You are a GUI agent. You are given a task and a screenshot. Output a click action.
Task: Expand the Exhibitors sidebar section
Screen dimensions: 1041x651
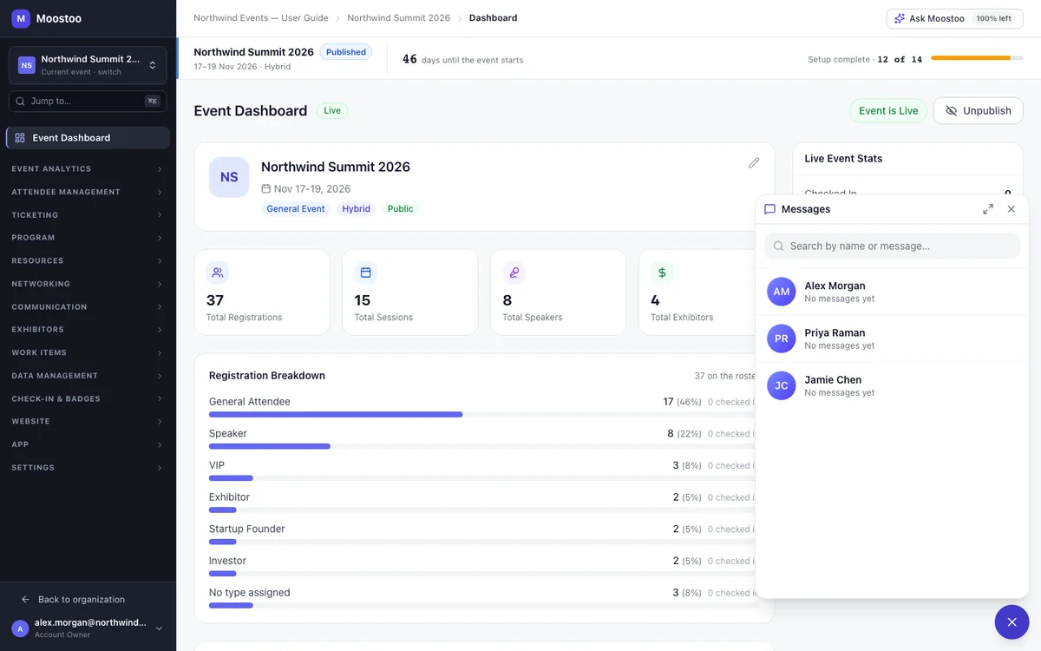point(88,330)
